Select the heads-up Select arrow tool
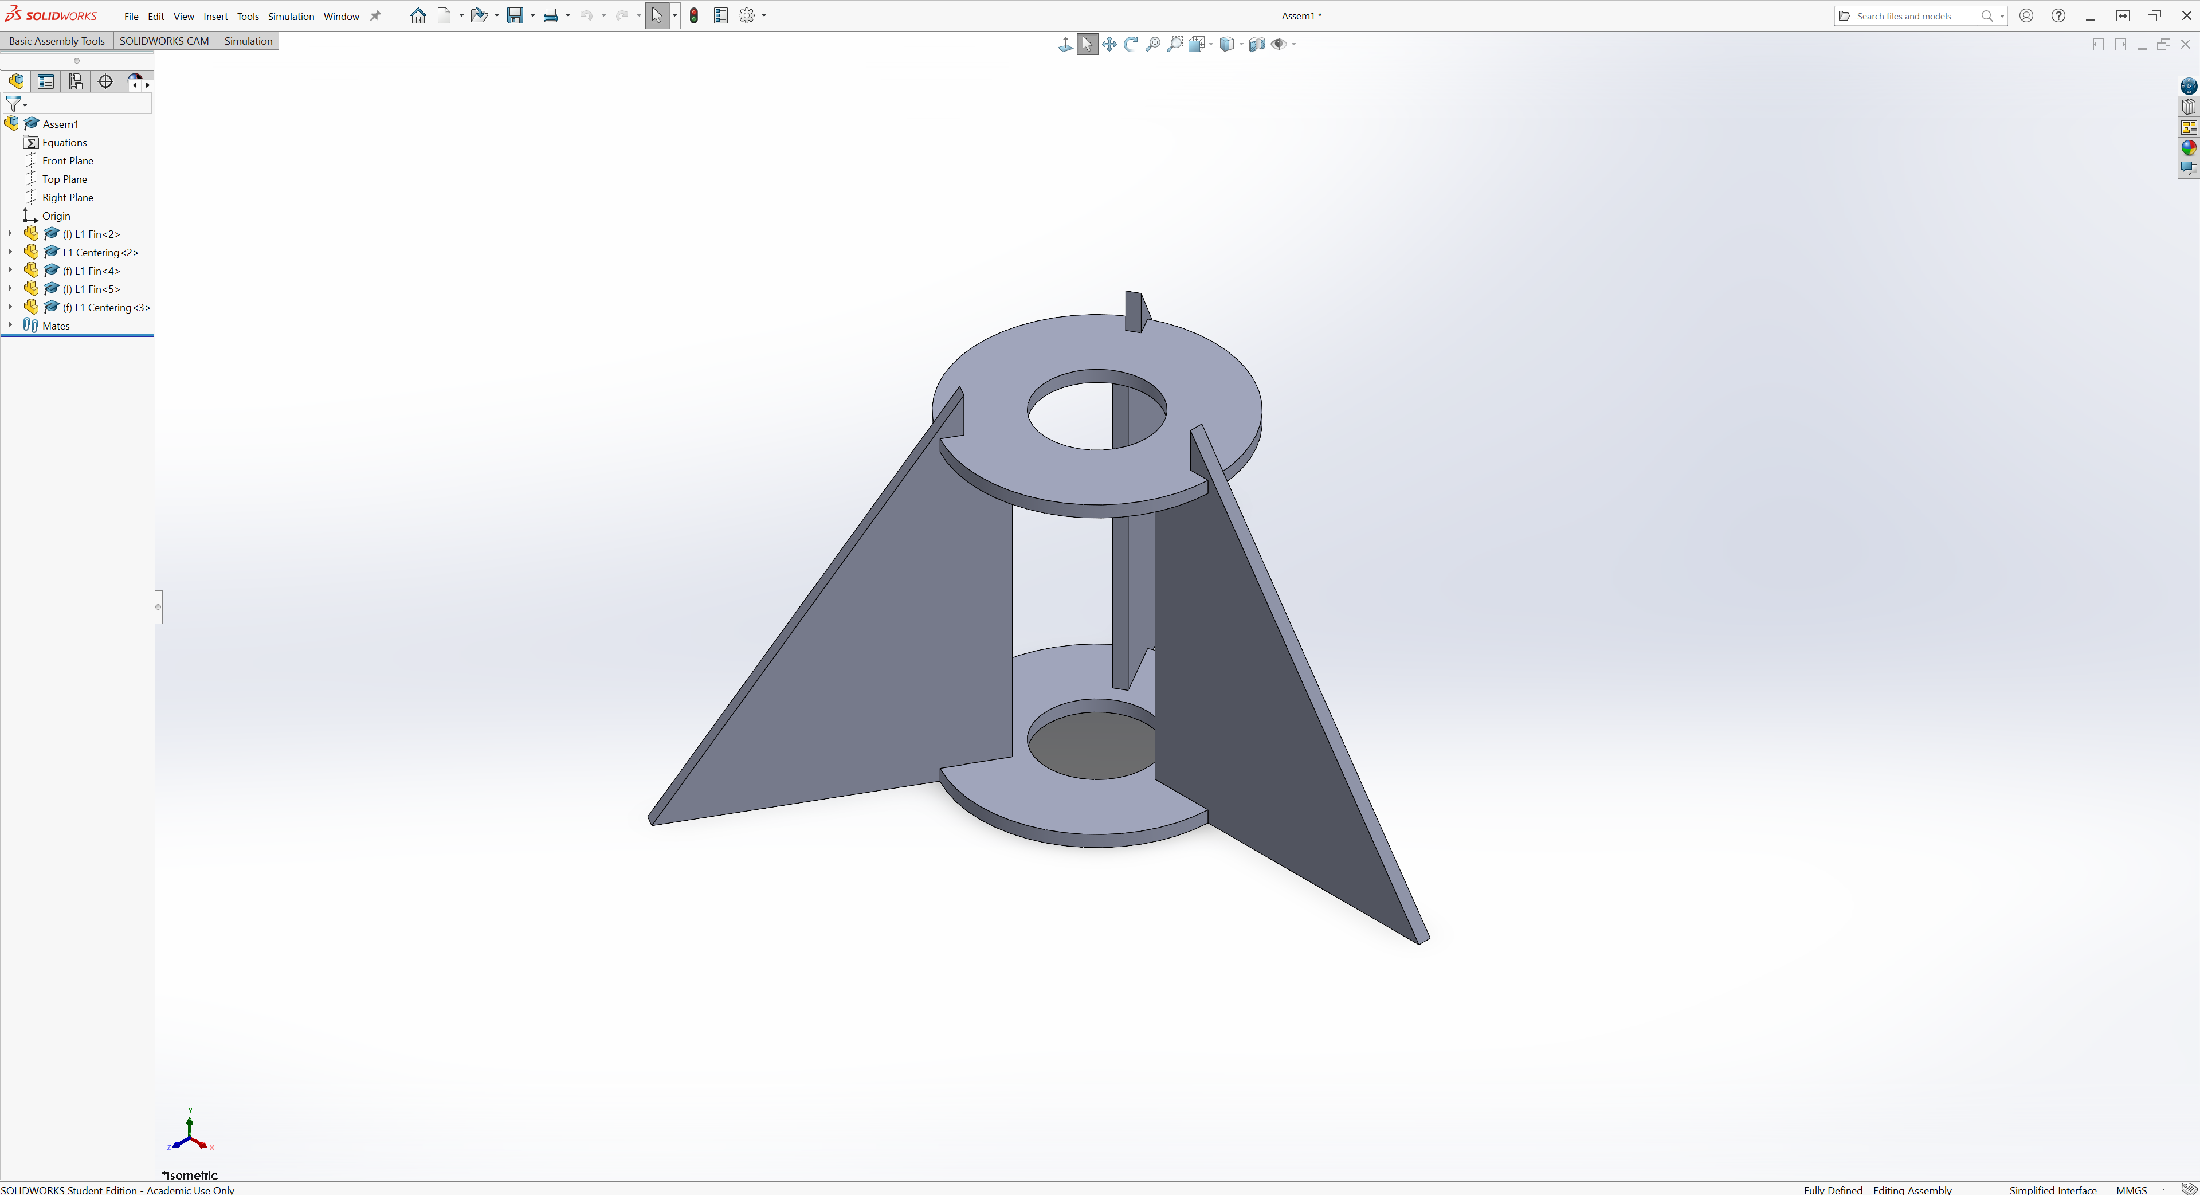2200x1195 pixels. [x=1087, y=44]
